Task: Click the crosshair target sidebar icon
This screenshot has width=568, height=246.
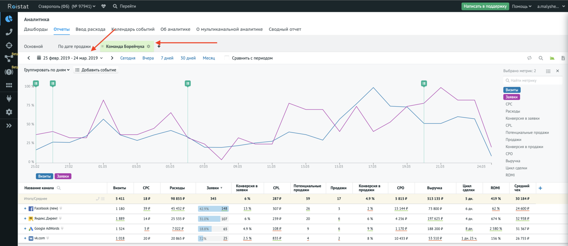Action: 9,45
